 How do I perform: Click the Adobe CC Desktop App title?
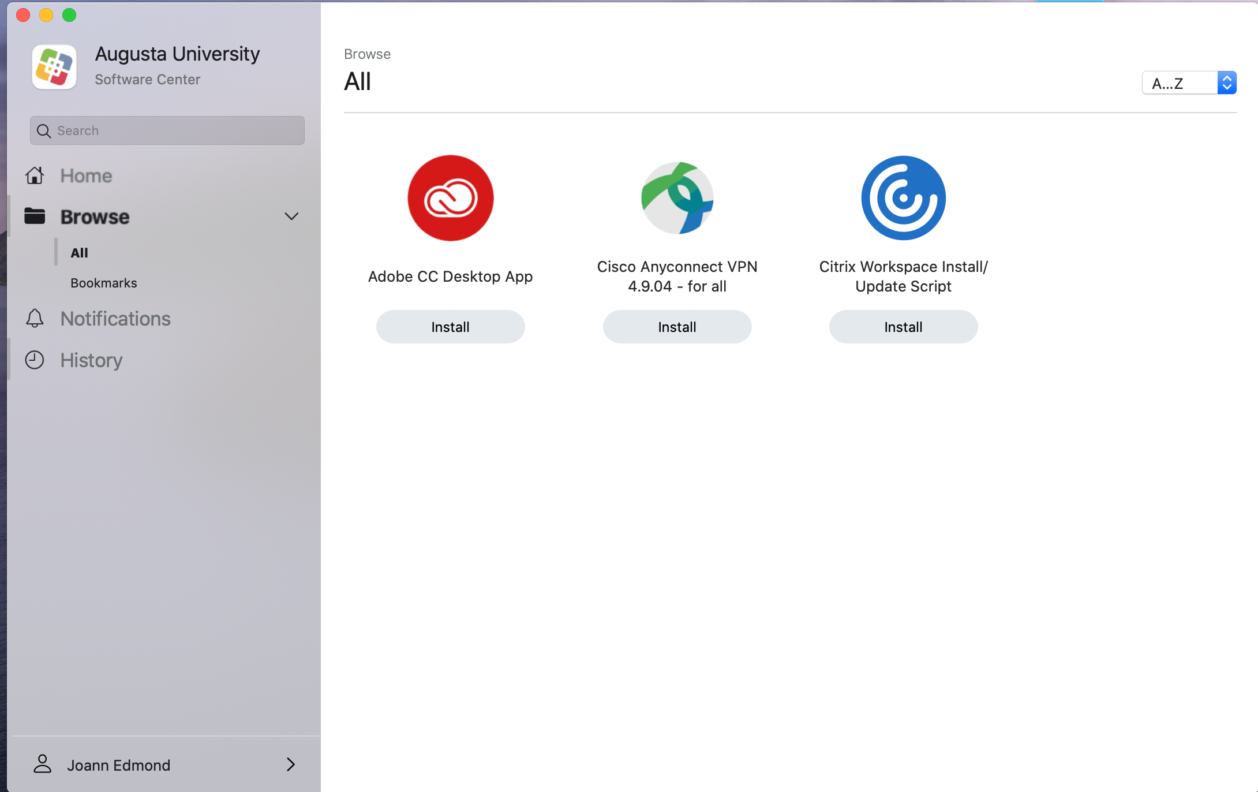pyautogui.click(x=451, y=277)
